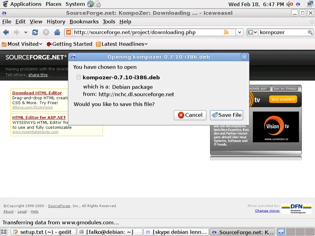Click Save File in the dialog
The width and height of the screenshot is (315, 236).
pos(226,115)
